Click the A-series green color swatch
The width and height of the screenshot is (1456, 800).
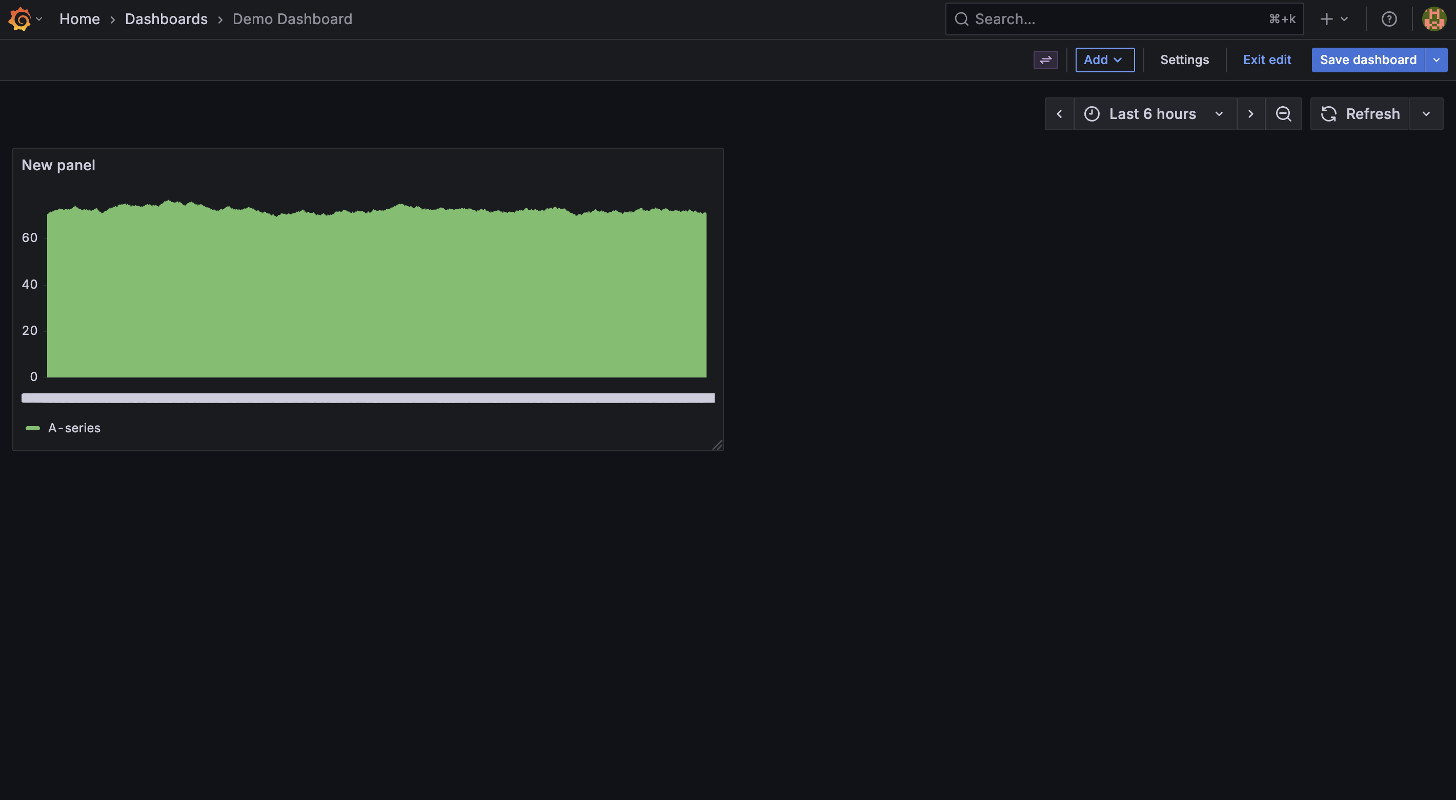coord(33,429)
